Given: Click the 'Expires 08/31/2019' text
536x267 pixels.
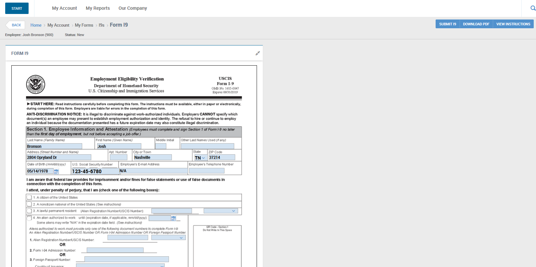Looking at the screenshot, I should click(225, 92).
